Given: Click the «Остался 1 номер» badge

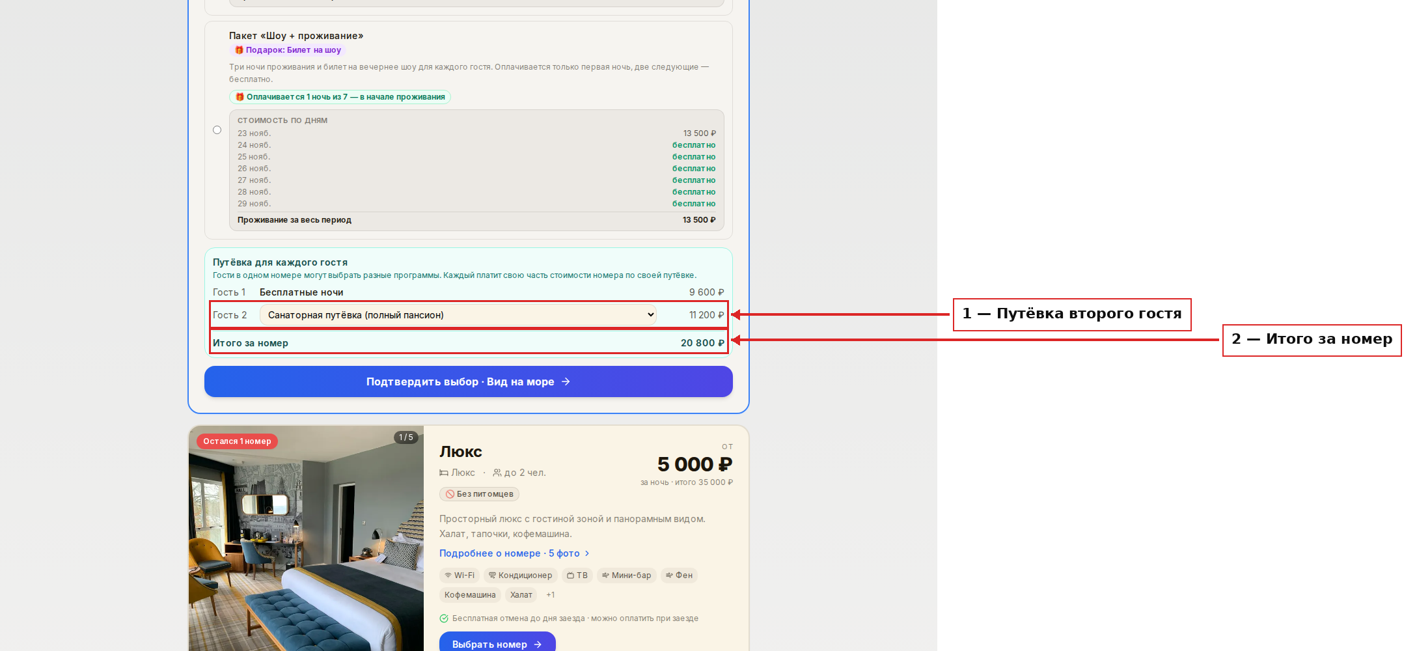Looking at the screenshot, I should click(x=237, y=441).
